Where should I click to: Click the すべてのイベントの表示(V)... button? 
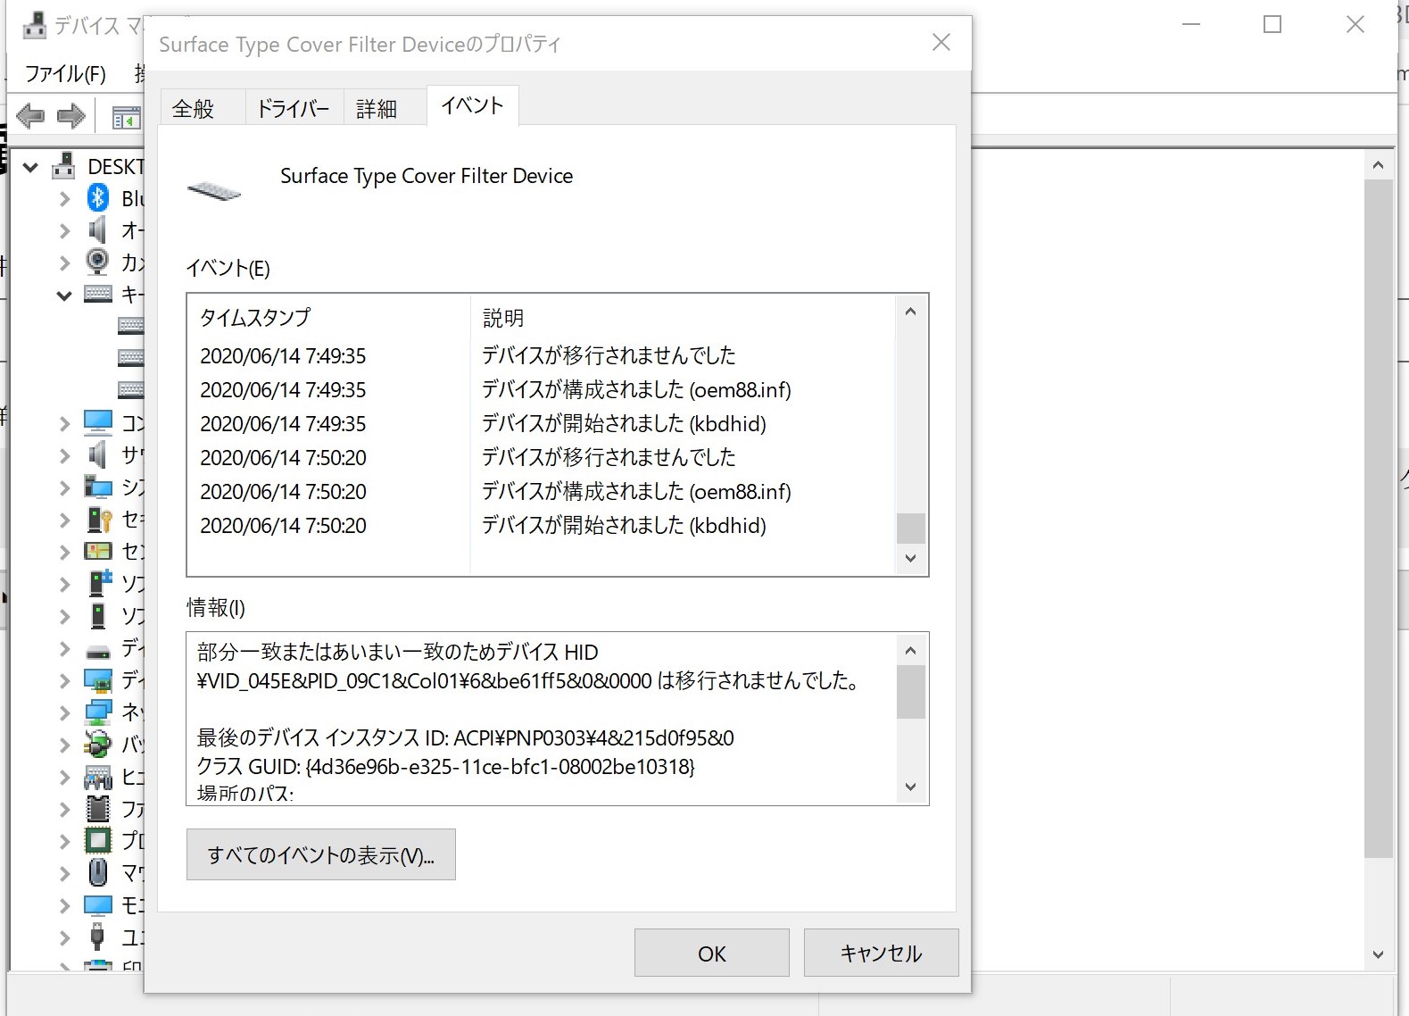(x=321, y=854)
